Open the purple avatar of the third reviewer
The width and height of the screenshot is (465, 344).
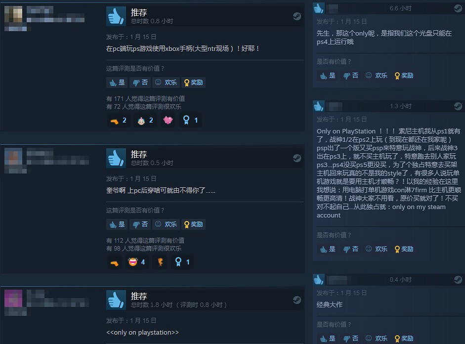pos(13,299)
